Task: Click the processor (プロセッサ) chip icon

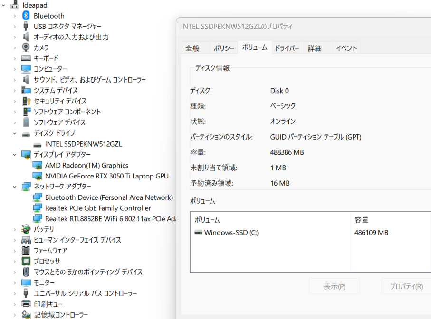Action: click(26, 261)
